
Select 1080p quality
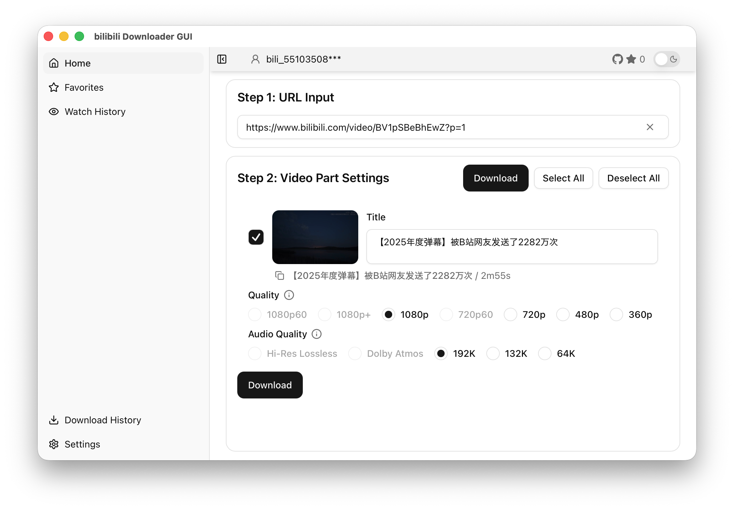pos(389,314)
